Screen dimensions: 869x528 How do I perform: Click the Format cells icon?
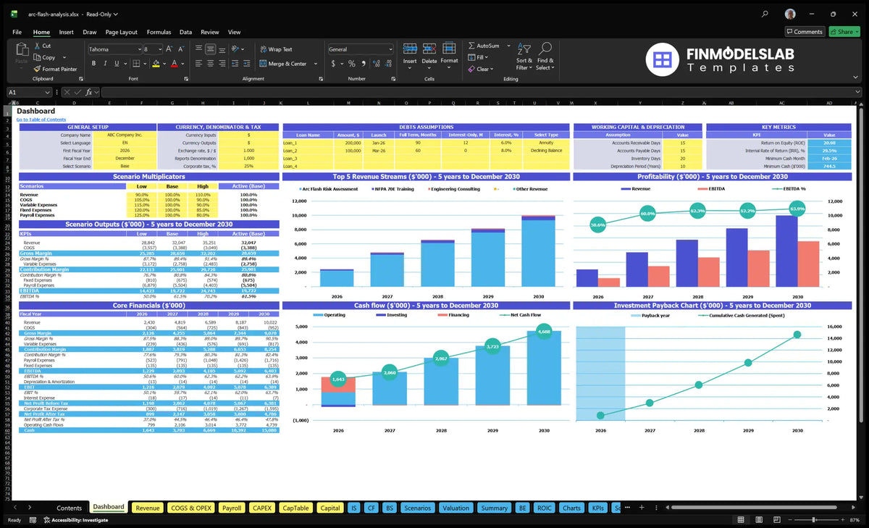[449, 49]
